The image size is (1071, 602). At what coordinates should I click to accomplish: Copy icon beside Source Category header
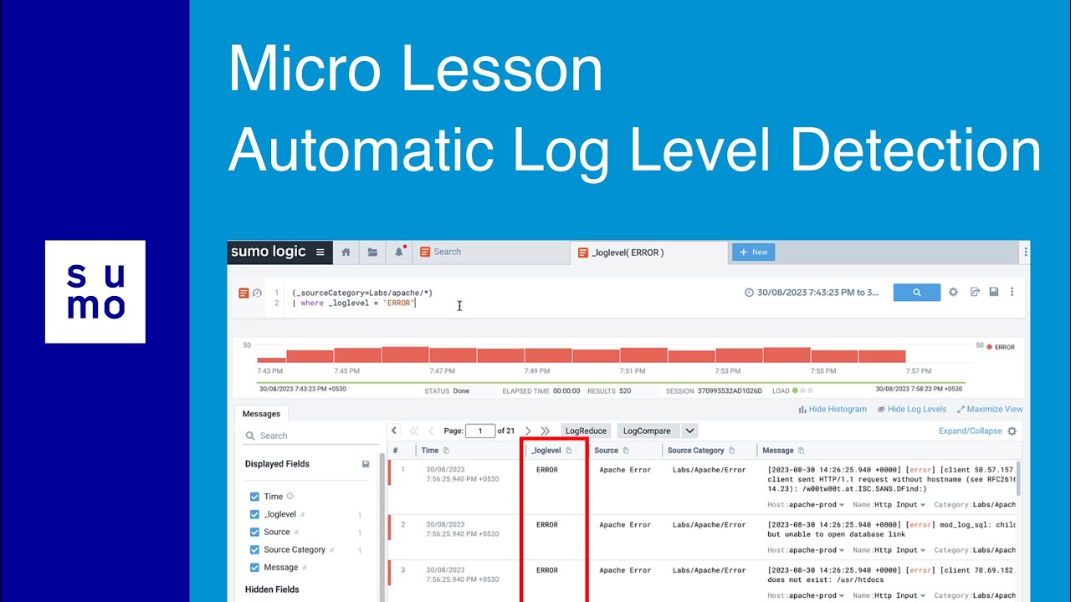pyautogui.click(x=732, y=451)
